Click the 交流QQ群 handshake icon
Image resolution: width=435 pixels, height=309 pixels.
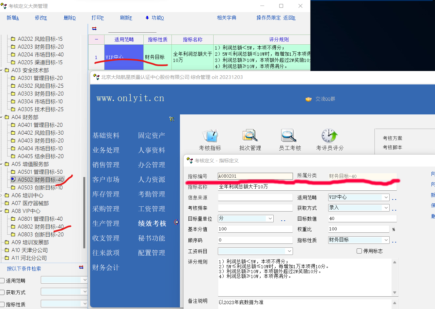(x=308, y=99)
